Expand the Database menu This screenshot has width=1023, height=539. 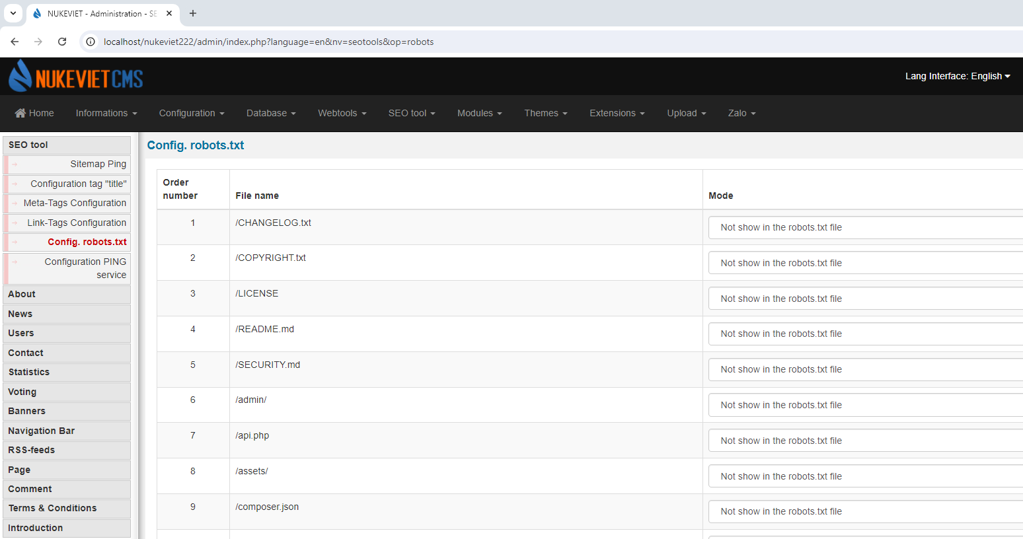tap(271, 113)
